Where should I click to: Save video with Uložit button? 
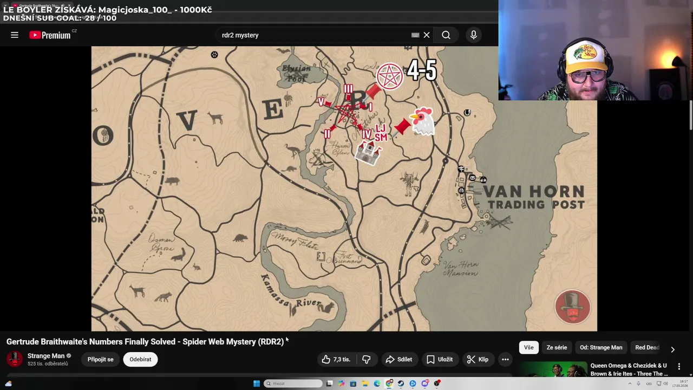(x=440, y=359)
